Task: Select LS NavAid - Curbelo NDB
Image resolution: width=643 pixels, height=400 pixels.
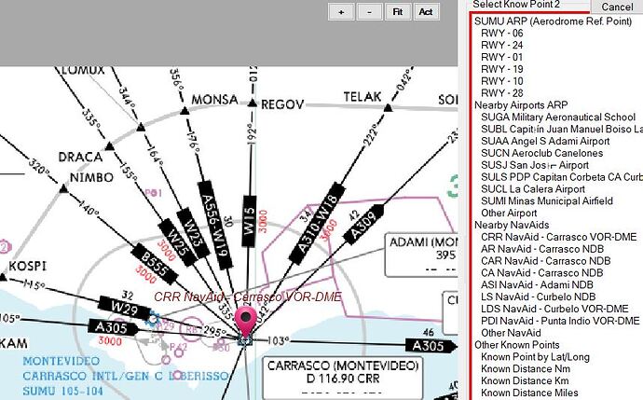Action: [x=538, y=297]
